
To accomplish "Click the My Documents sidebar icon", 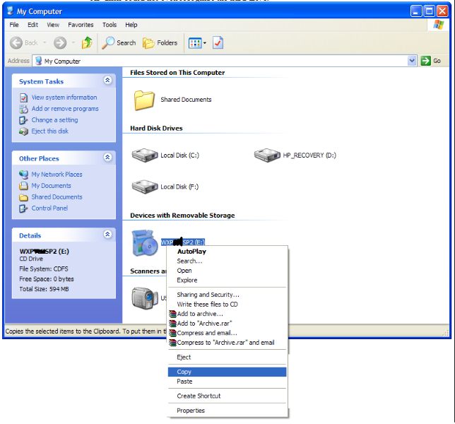I will 23,186.
